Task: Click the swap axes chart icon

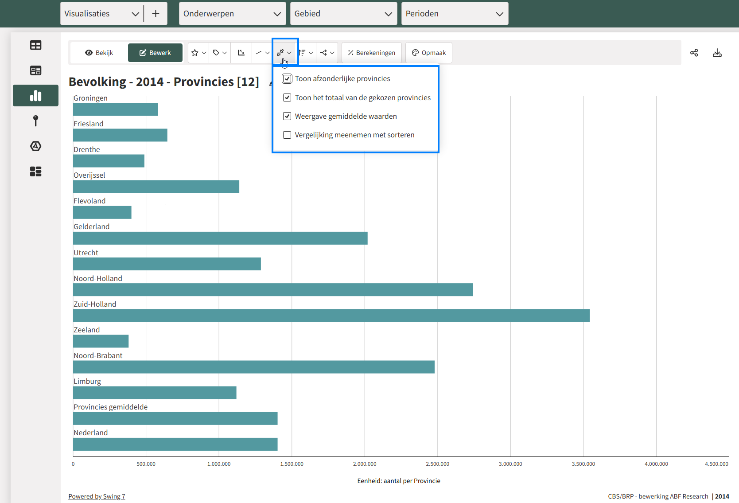Action: click(x=241, y=53)
